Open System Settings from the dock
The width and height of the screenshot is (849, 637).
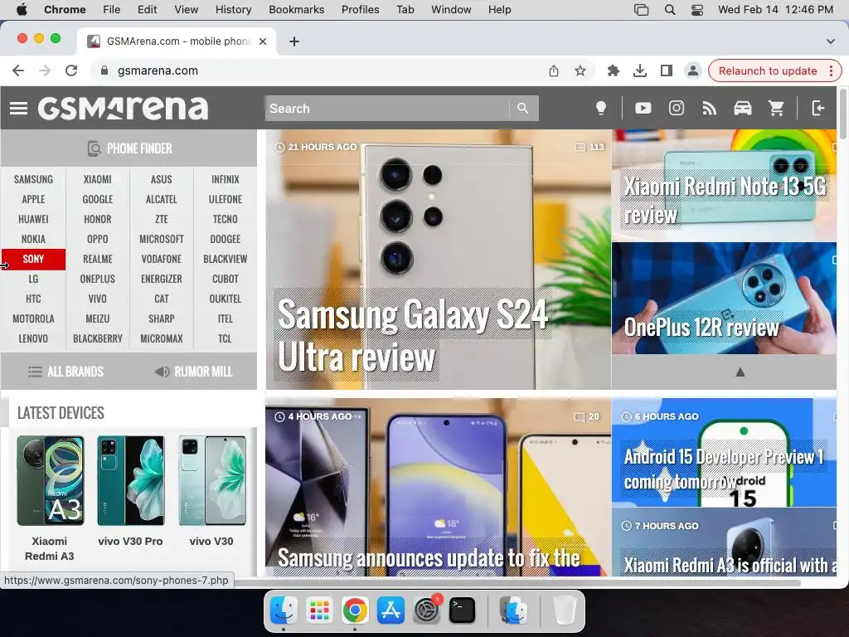pos(427,610)
